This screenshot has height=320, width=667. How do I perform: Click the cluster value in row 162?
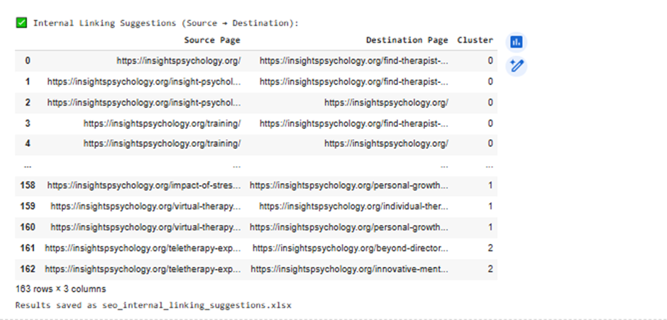(490, 269)
